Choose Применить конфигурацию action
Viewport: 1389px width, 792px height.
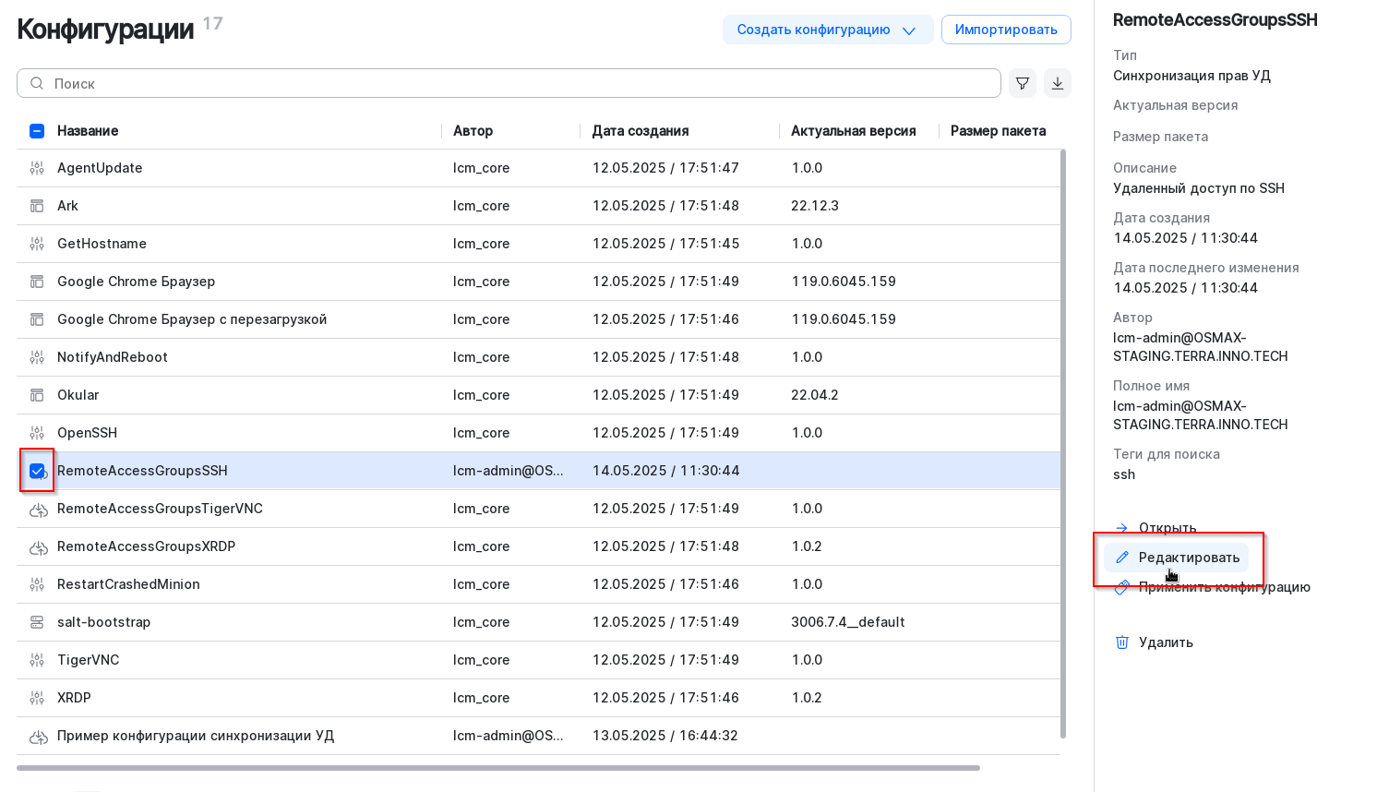pos(1224,588)
